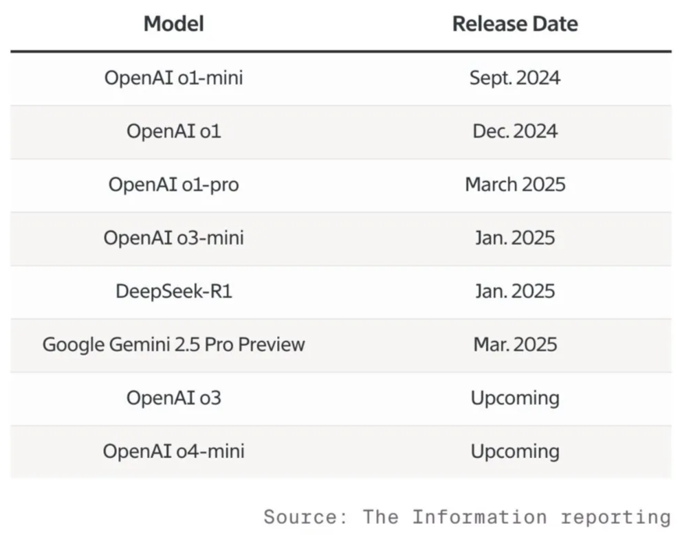The image size is (682, 537).
Task: Click the Sept. 2024 release date
Action: pyautogui.click(x=514, y=78)
